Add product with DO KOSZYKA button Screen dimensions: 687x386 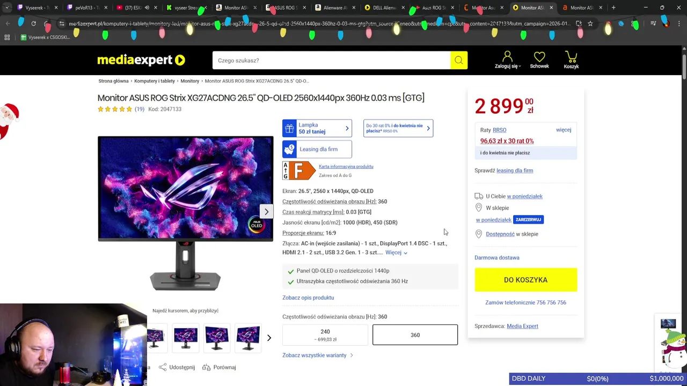525,280
